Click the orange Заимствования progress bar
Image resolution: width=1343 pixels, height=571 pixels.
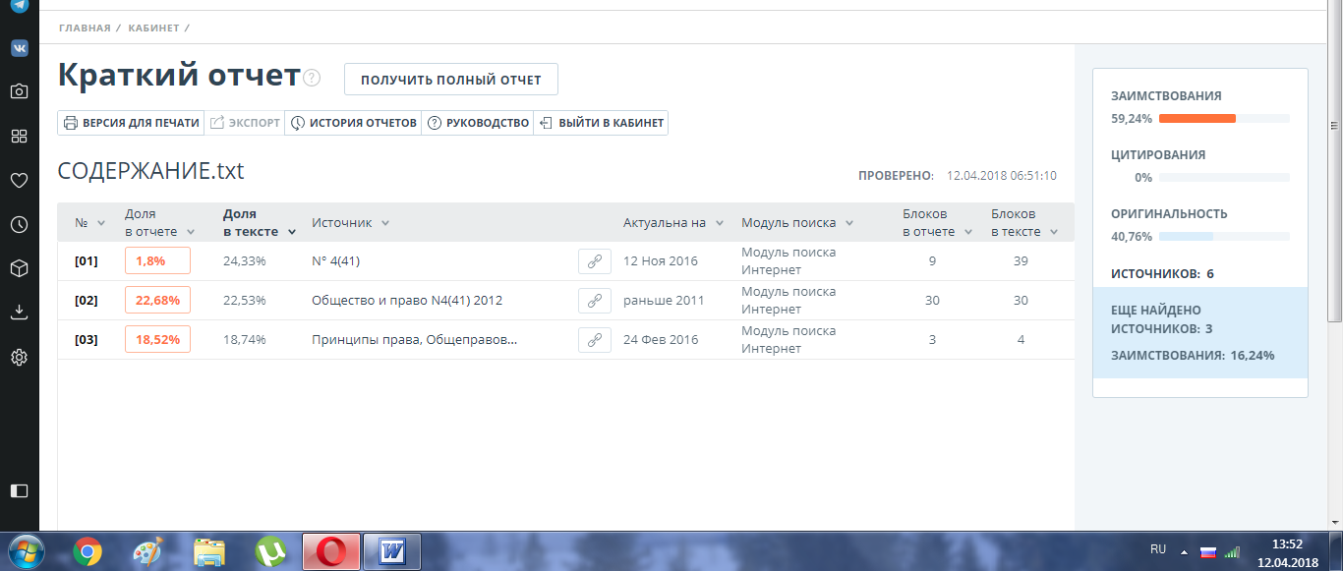click(1197, 118)
